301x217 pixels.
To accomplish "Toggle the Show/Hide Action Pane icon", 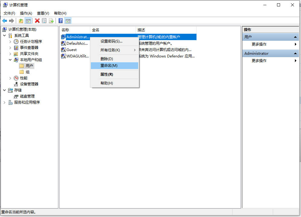I will pos(68,21).
